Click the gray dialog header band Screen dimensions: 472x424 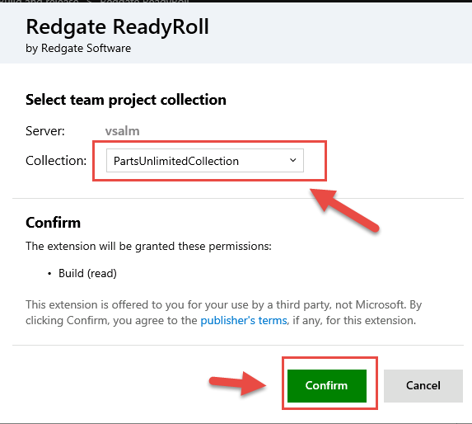tap(236, 33)
